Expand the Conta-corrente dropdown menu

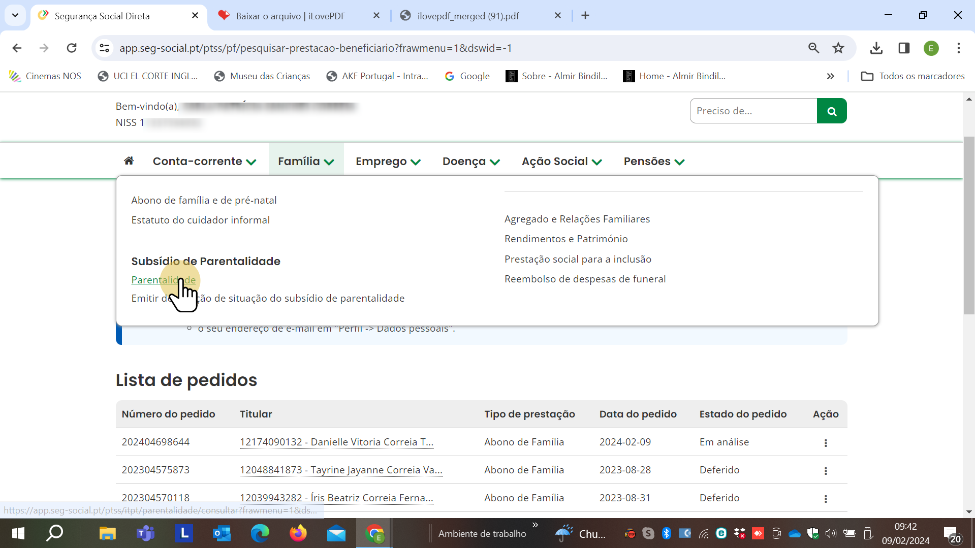(204, 162)
